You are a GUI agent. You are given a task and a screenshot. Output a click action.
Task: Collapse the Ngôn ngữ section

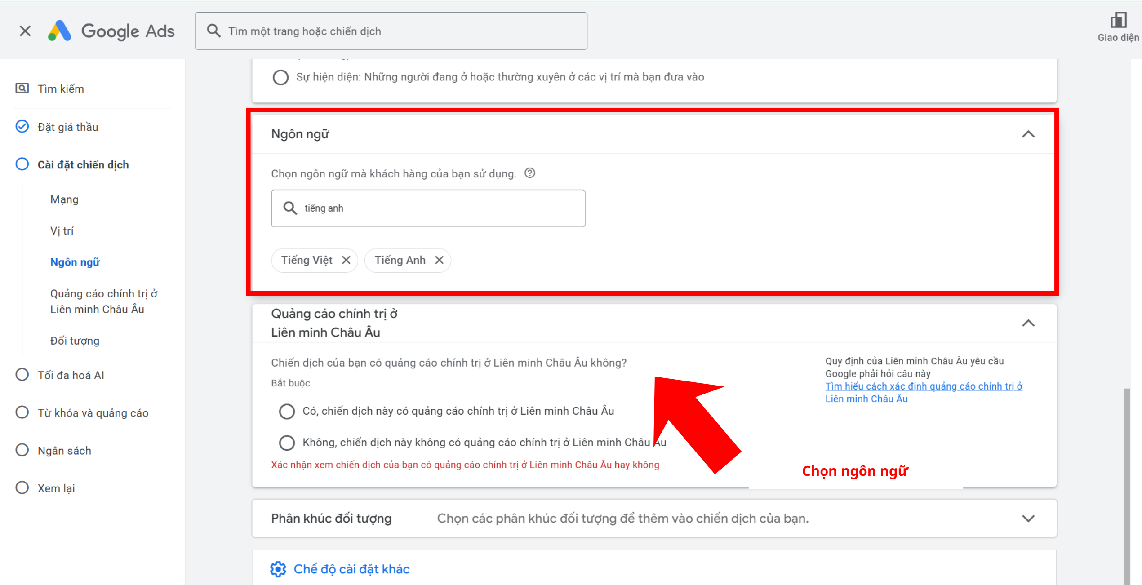1028,134
